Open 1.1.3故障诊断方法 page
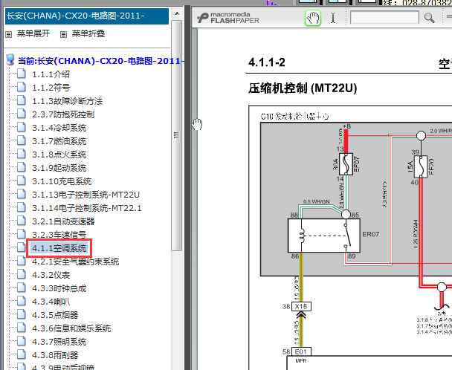This screenshot has width=452, height=370. click(67, 101)
